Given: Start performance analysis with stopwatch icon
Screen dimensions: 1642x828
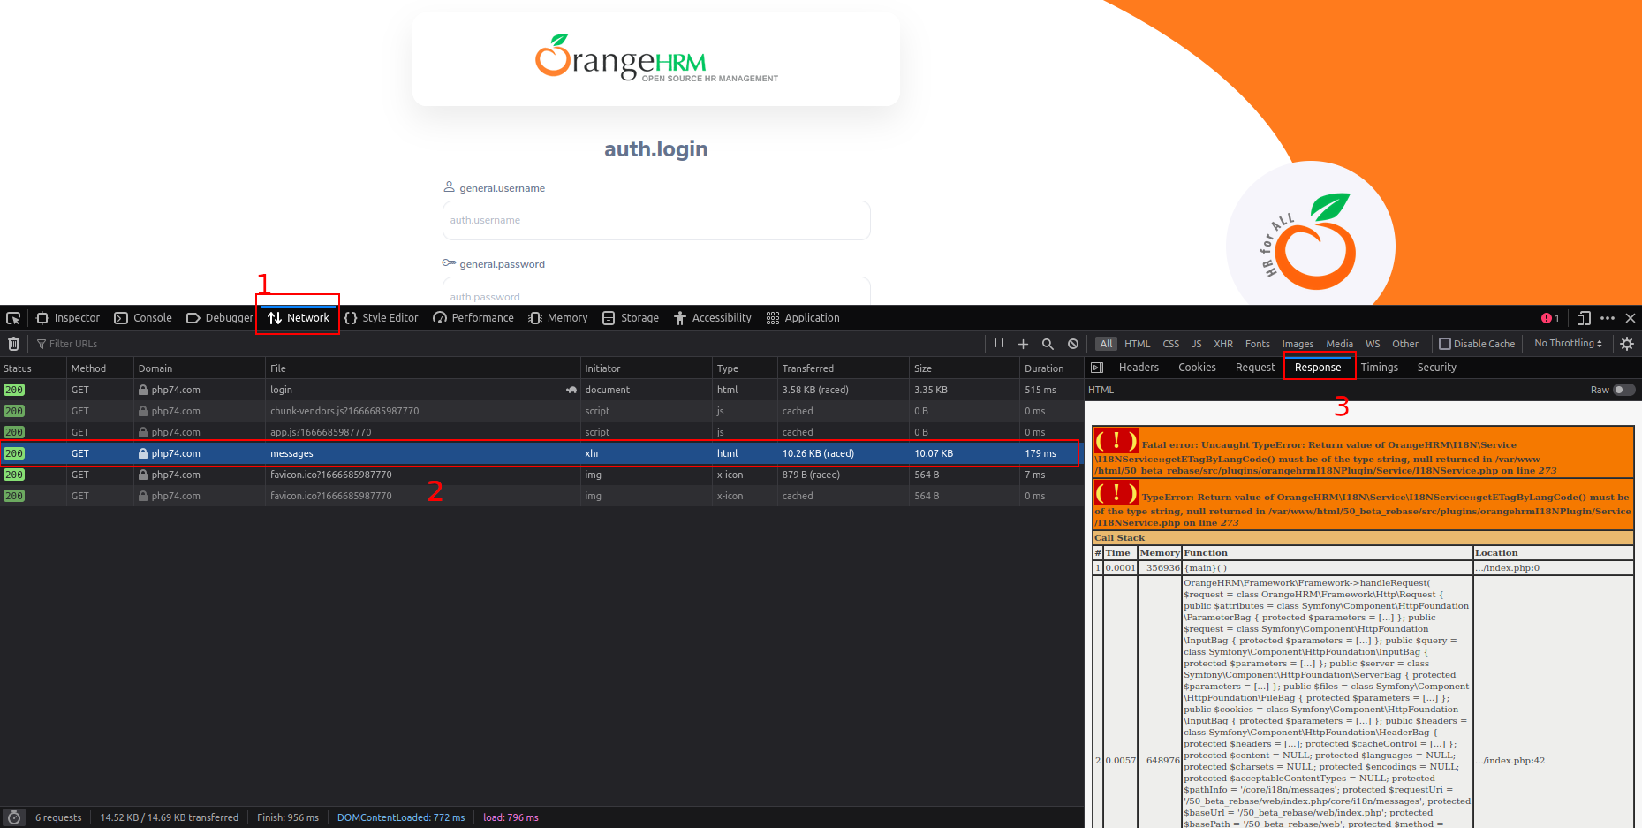Looking at the screenshot, I should (13, 817).
